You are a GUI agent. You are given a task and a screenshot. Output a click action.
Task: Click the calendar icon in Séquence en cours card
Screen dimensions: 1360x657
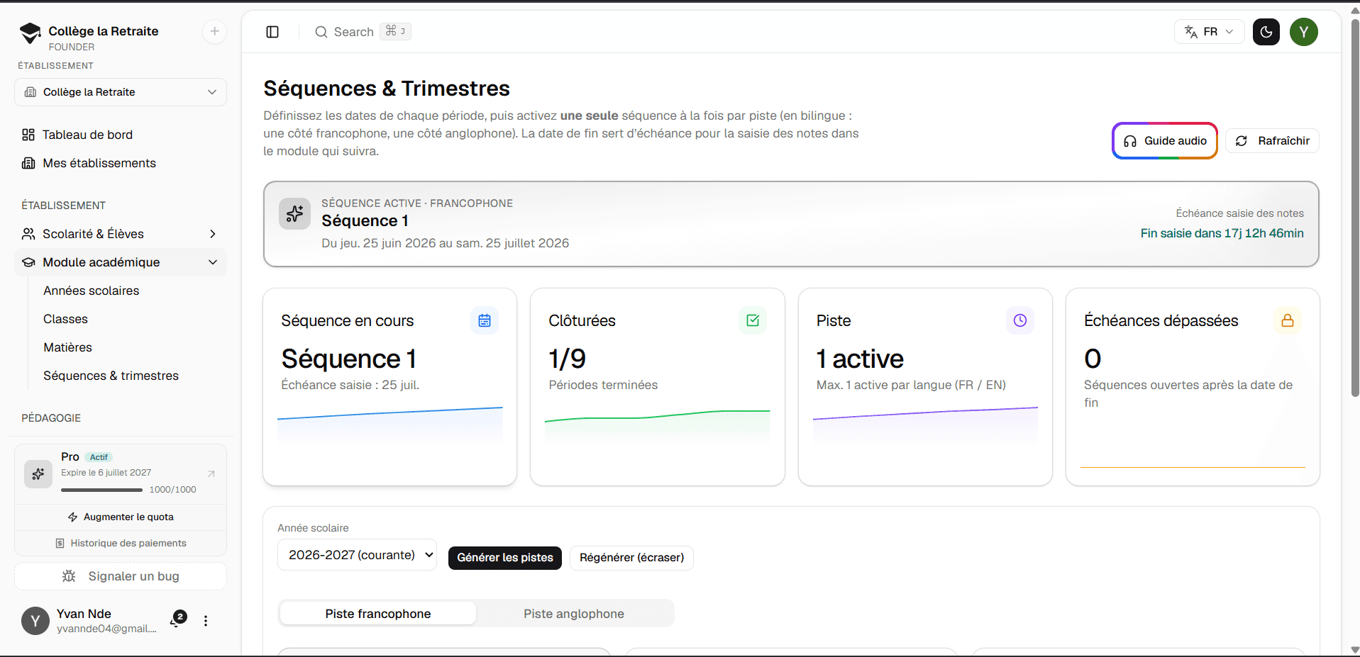(485, 320)
